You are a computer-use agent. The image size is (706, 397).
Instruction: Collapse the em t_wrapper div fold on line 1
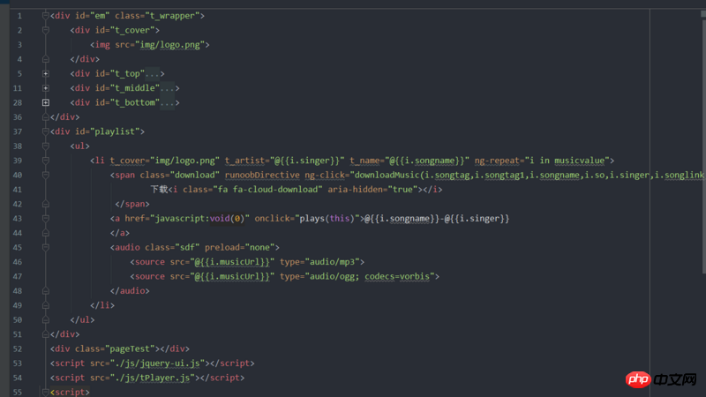coord(46,16)
